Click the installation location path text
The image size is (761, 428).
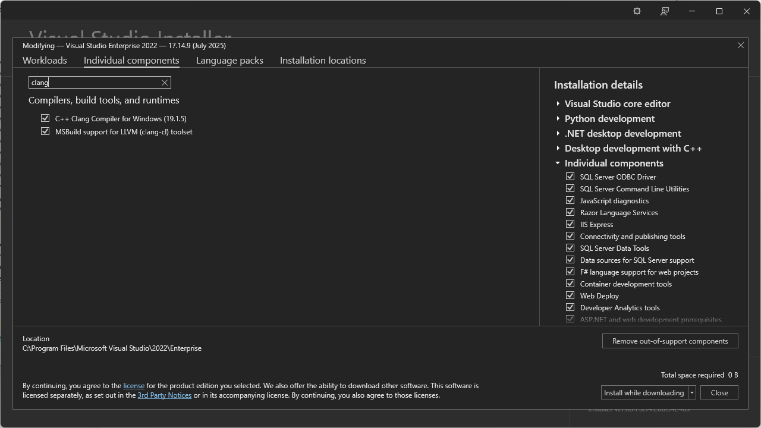112,348
